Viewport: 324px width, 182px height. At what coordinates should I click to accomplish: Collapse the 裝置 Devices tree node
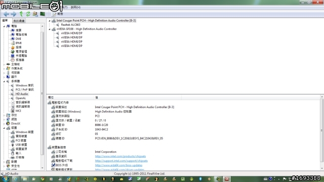[4, 128]
